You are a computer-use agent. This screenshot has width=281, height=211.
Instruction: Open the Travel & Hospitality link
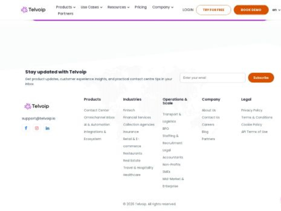click(x=138, y=168)
